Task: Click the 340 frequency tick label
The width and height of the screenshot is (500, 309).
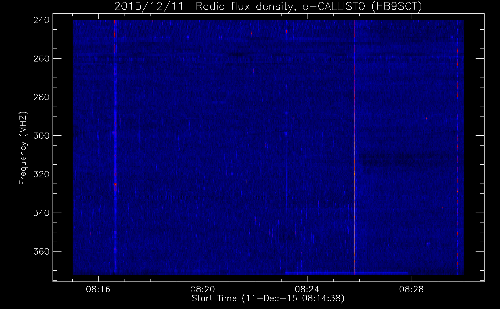Action: tap(41, 213)
